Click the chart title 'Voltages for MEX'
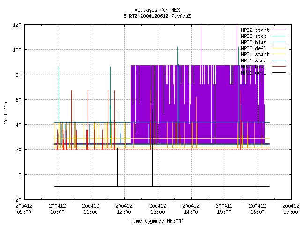The width and height of the screenshot is (300, 225). pyautogui.click(x=157, y=10)
